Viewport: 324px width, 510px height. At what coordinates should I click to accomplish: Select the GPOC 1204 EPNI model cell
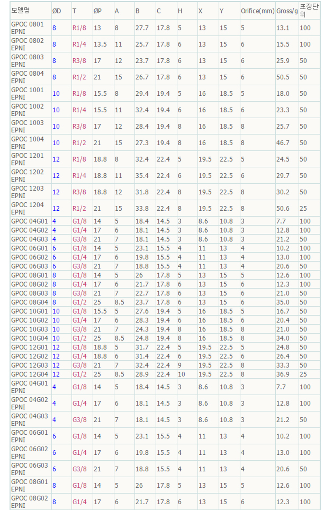(27, 208)
